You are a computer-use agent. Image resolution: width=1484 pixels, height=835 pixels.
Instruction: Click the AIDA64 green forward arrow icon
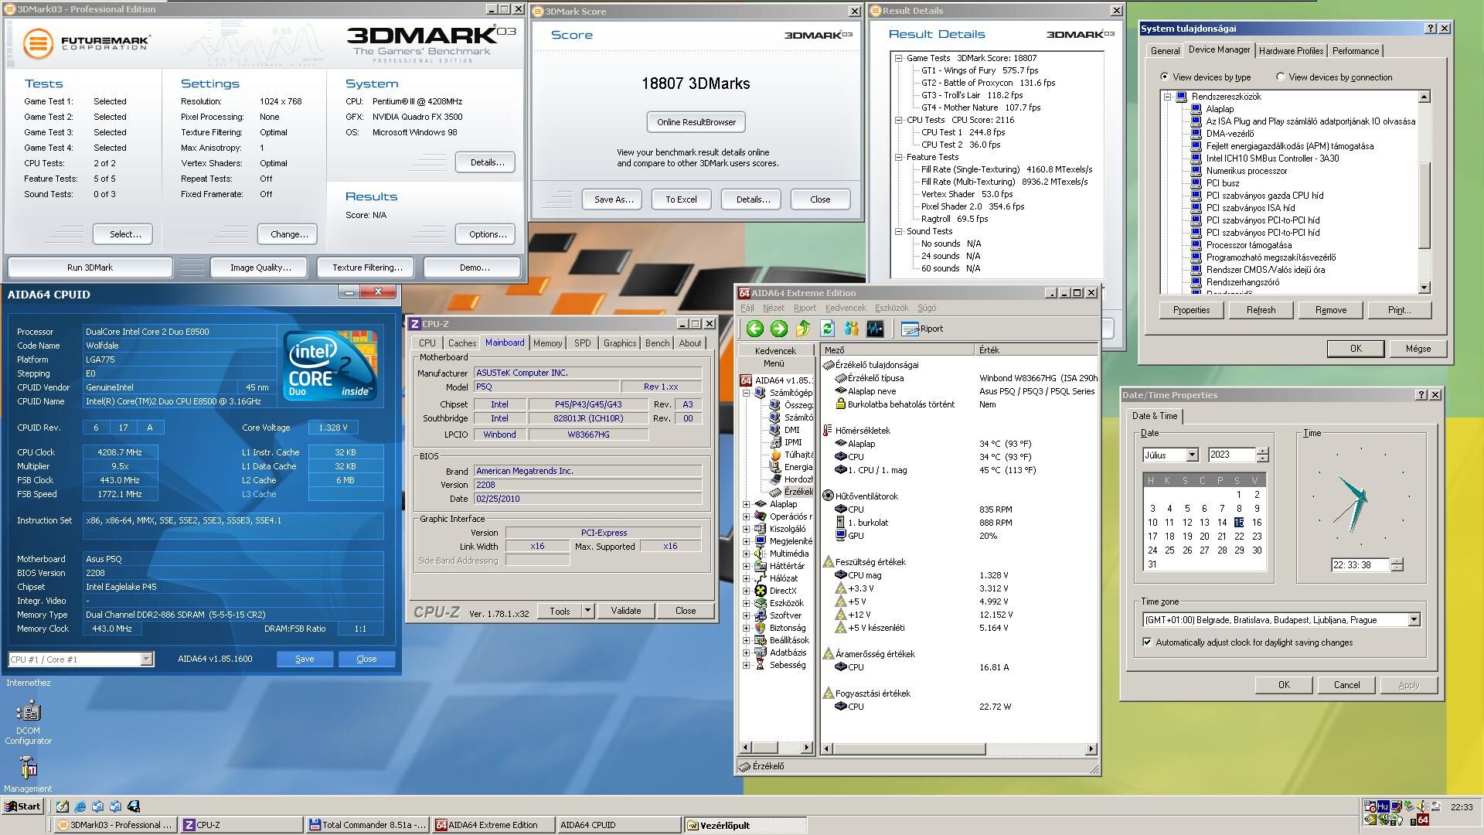(x=778, y=329)
